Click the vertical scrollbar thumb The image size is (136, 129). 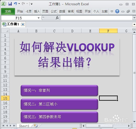coord(134,73)
